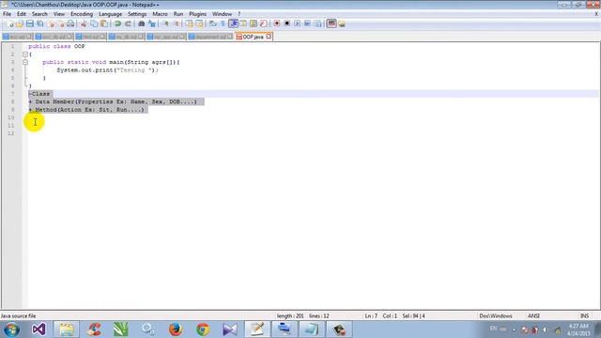Viewport: 601px width, 338px height.
Task: Click the last plugin icon in the toolbar
Action: (342, 23)
